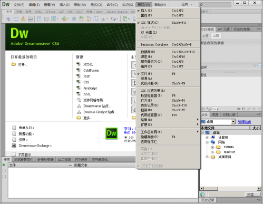Click the 日志... button
Image resolution: width=263 pixels, height=204 pixels.
pyautogui.click(x=253, y=195)
